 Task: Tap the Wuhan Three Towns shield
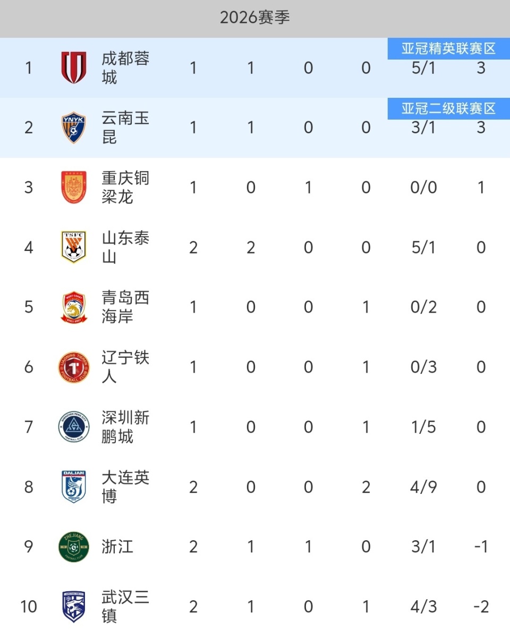(x=73, y=607)
